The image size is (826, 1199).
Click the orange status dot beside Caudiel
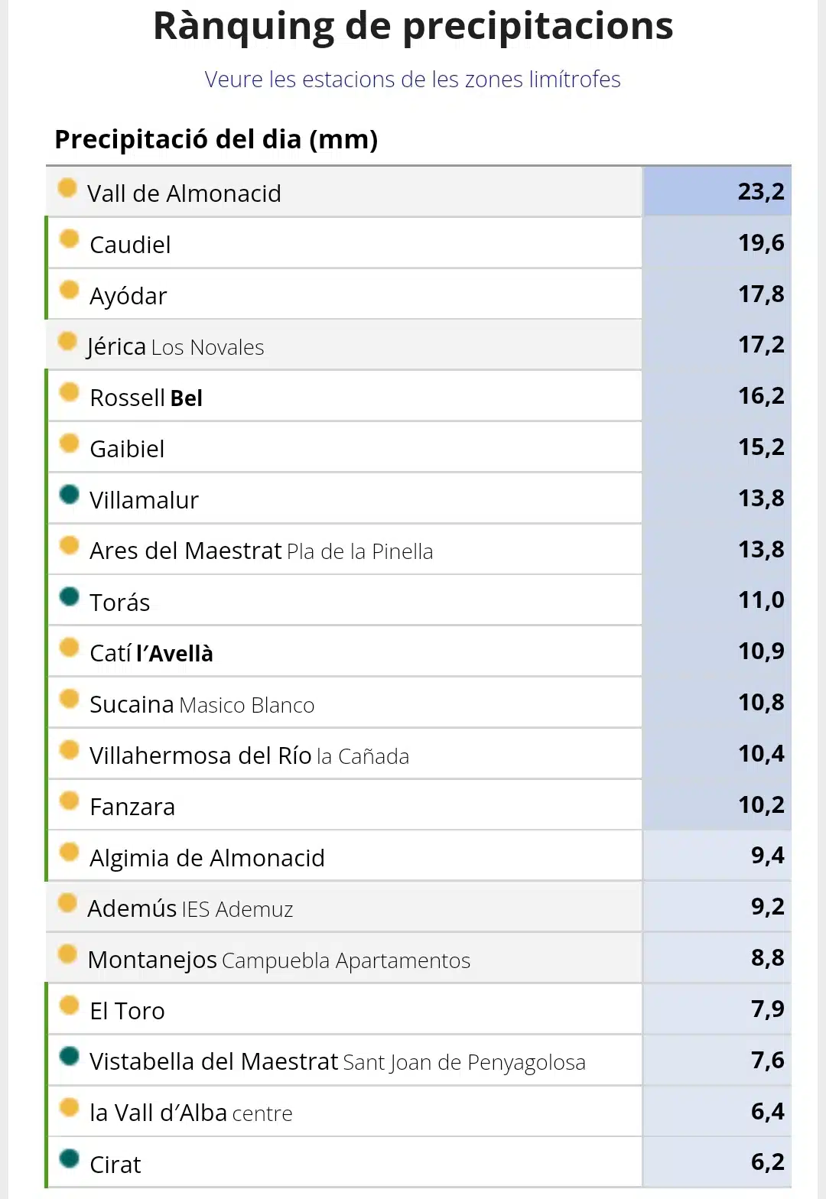click(70, 239)
